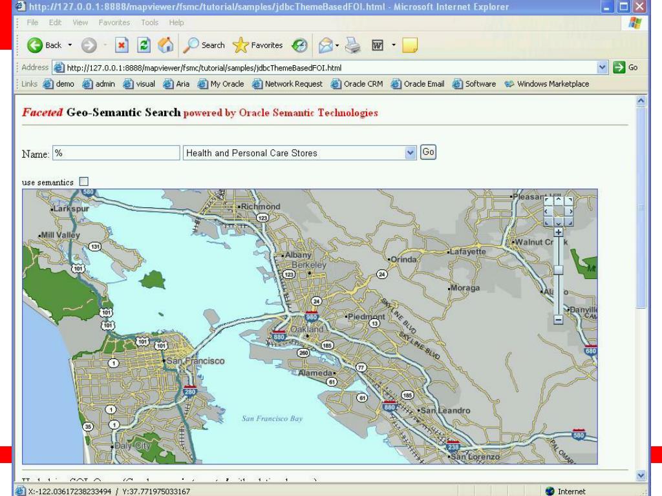662x496 pixels.
Task: Open the Network Request link
Action: tap(288, 84)
